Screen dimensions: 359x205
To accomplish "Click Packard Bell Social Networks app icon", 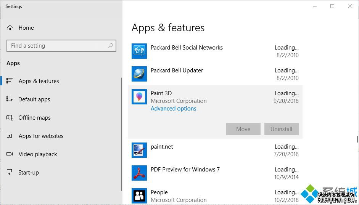I will 139,51.
